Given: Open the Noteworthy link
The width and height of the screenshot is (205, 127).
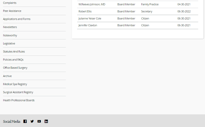Looking at the screenshot, I should pyautogui.click(x=10, y=35).
